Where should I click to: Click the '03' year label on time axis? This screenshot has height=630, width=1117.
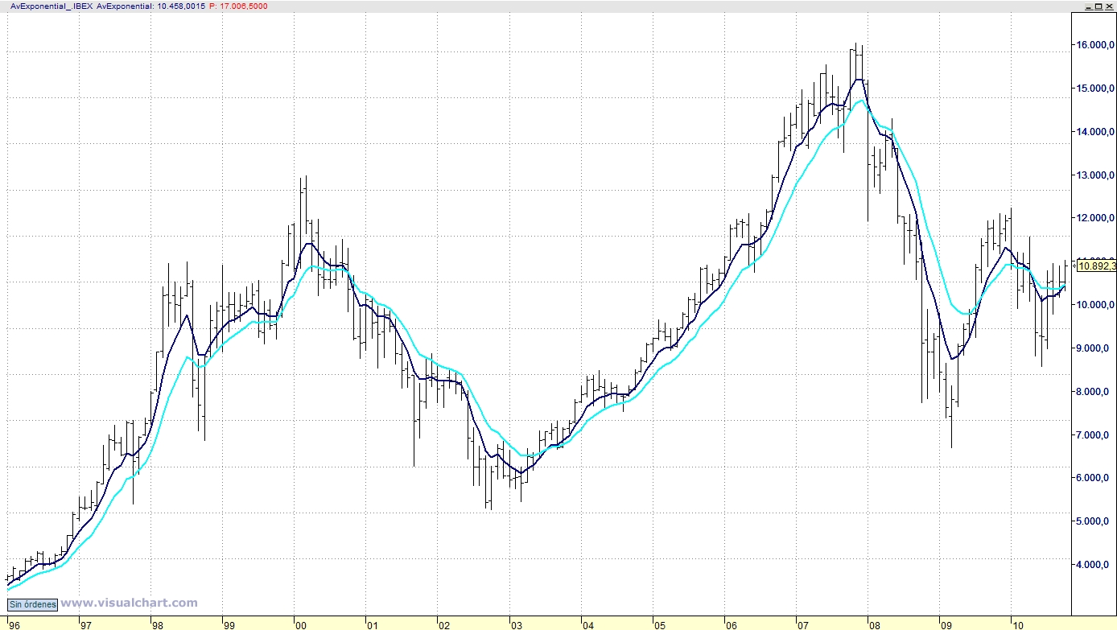515,624
